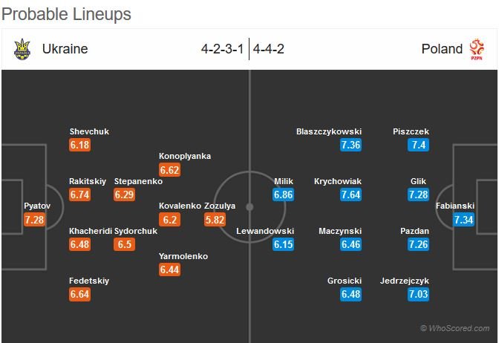Select Rakitskiy's 6.74 rating badge
Screen dimensions: 499x343
pyautogui.click(x=79, y=195)
